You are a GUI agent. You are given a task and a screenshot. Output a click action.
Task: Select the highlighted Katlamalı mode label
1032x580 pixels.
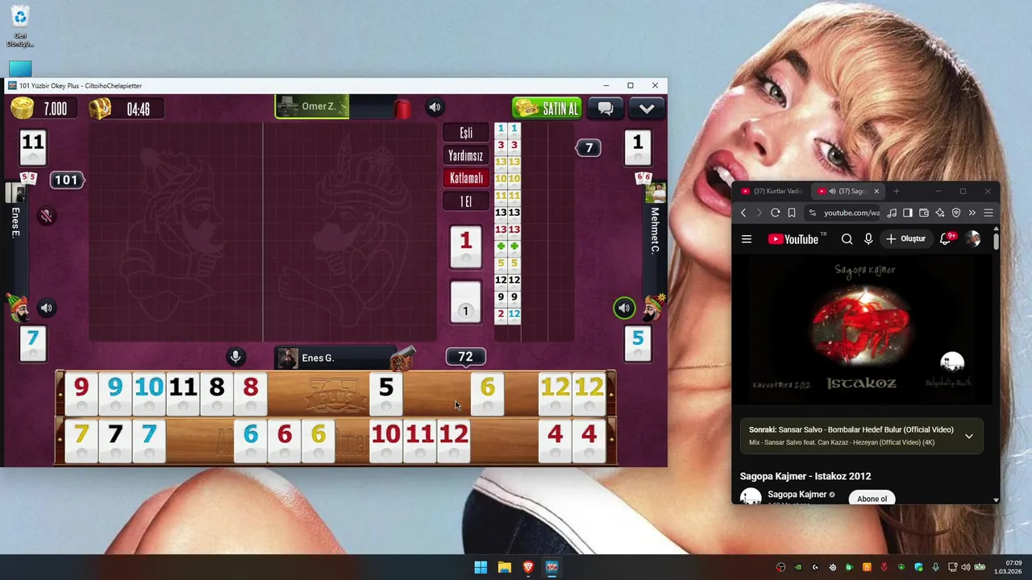[x=466, y=178]
